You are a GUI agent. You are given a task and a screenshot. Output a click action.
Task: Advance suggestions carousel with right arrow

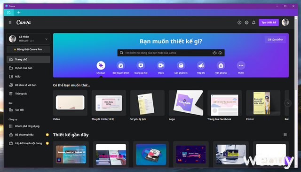[288, 103]
